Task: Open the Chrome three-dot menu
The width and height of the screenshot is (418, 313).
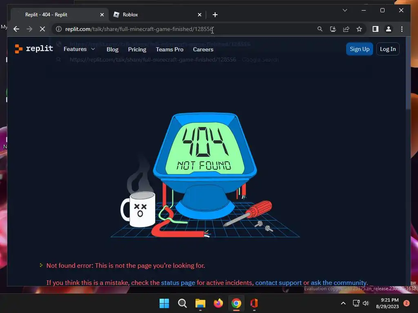Action: point(402,29)
